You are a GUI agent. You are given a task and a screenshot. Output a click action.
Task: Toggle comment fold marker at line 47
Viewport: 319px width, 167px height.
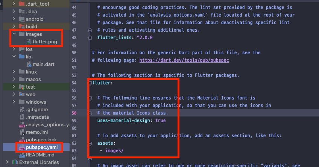(90, 30)
